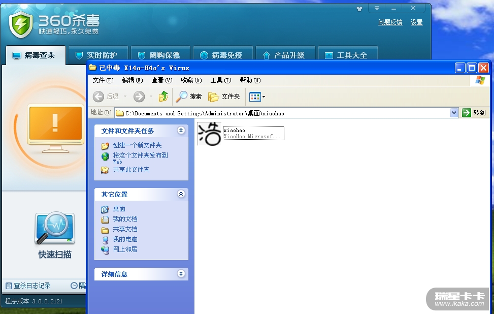This screenshot has width=494, height=314.
Task: Click the orange warning monitor icon
Action: pyautogui.click(x=55, y=128)
